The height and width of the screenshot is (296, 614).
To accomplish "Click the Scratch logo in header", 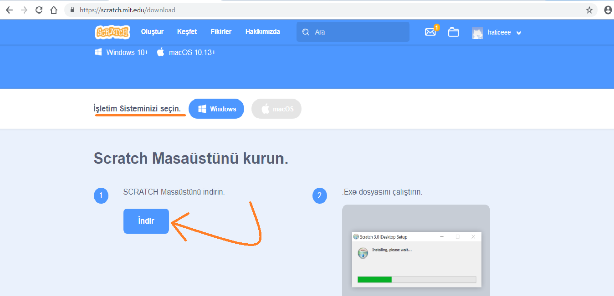I will tap(113, 32).
